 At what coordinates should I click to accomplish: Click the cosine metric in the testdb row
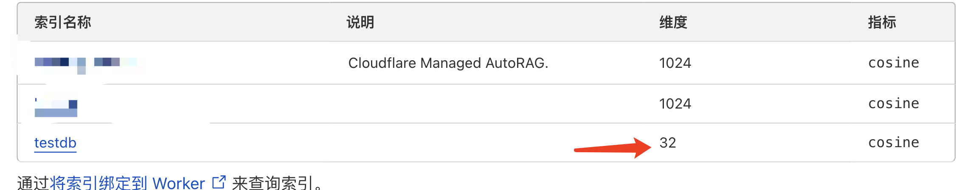894,143
